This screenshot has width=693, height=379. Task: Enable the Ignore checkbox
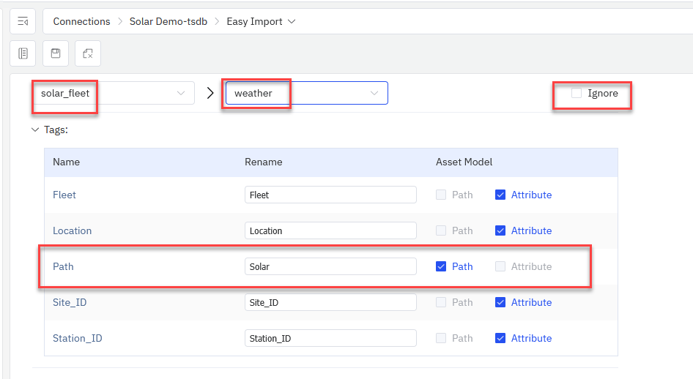point(577,93)
